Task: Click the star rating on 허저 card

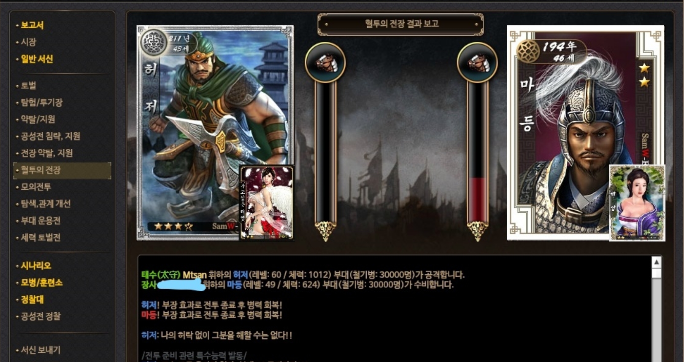Action: [173, 226]
